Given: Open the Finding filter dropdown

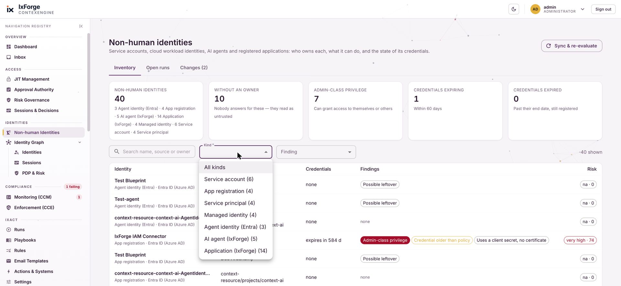Looking at the screenshot, I should tap(316, 152).
